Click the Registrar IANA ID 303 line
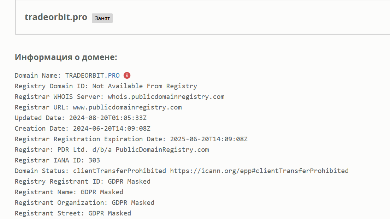Screen dimensions: 390x219 (57, 160)
